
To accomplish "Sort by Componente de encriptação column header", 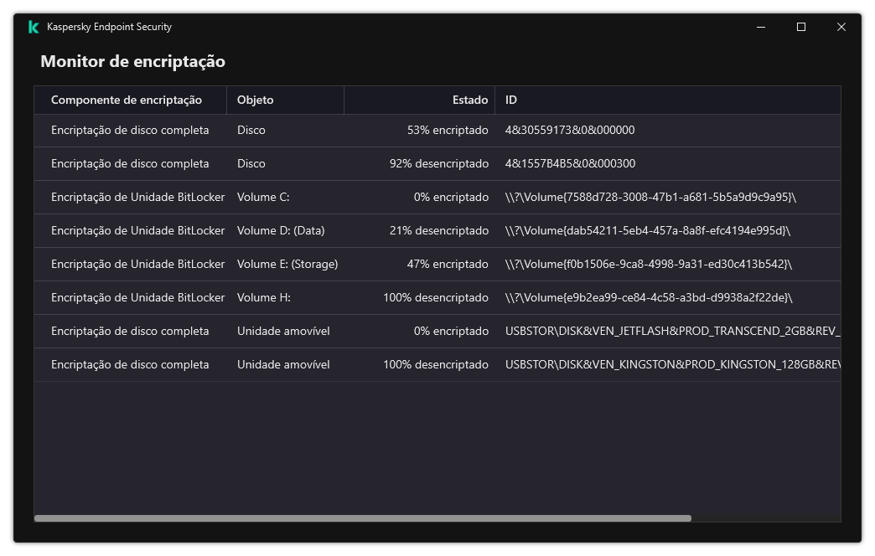I will click(x=127, y=100).
